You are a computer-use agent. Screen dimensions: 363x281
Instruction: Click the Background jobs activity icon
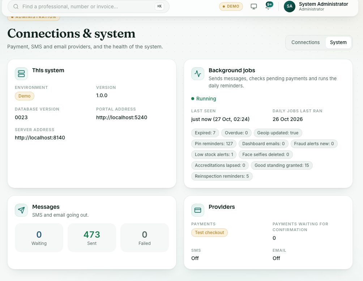point(198,74)
